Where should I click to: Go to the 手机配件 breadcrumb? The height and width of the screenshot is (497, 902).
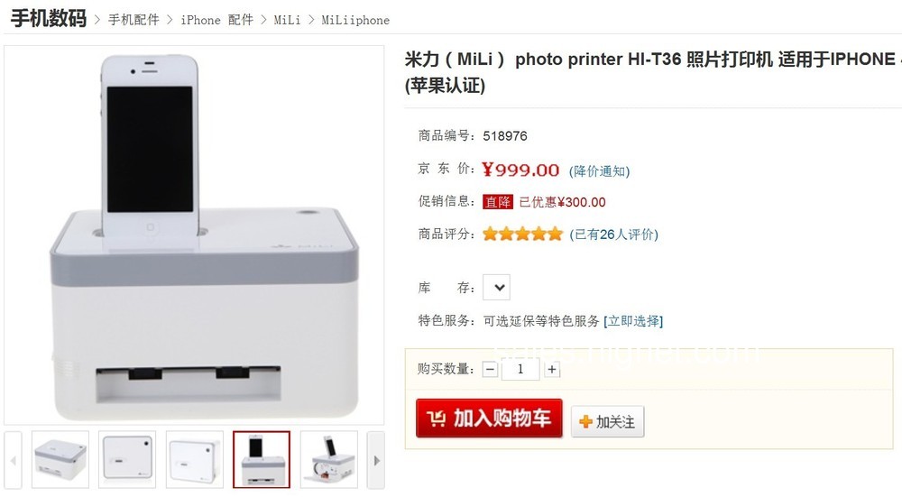click(133, 20)
